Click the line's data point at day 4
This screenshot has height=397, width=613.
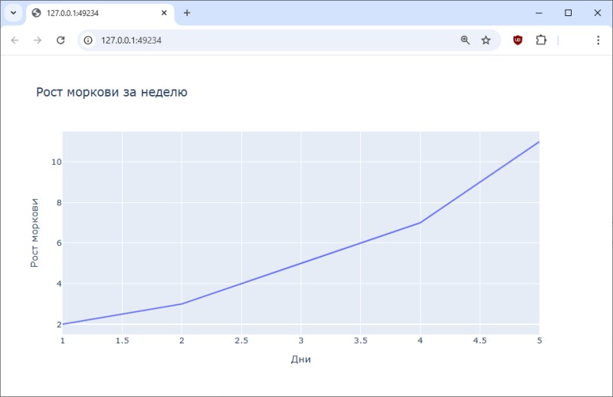(420, 222)
